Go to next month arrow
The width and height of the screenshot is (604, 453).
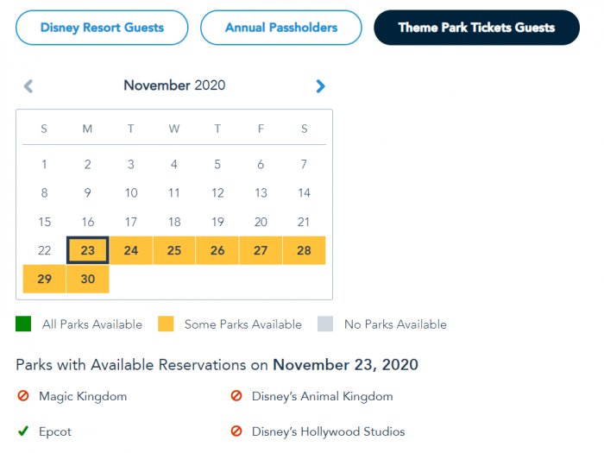pos(320,86)
